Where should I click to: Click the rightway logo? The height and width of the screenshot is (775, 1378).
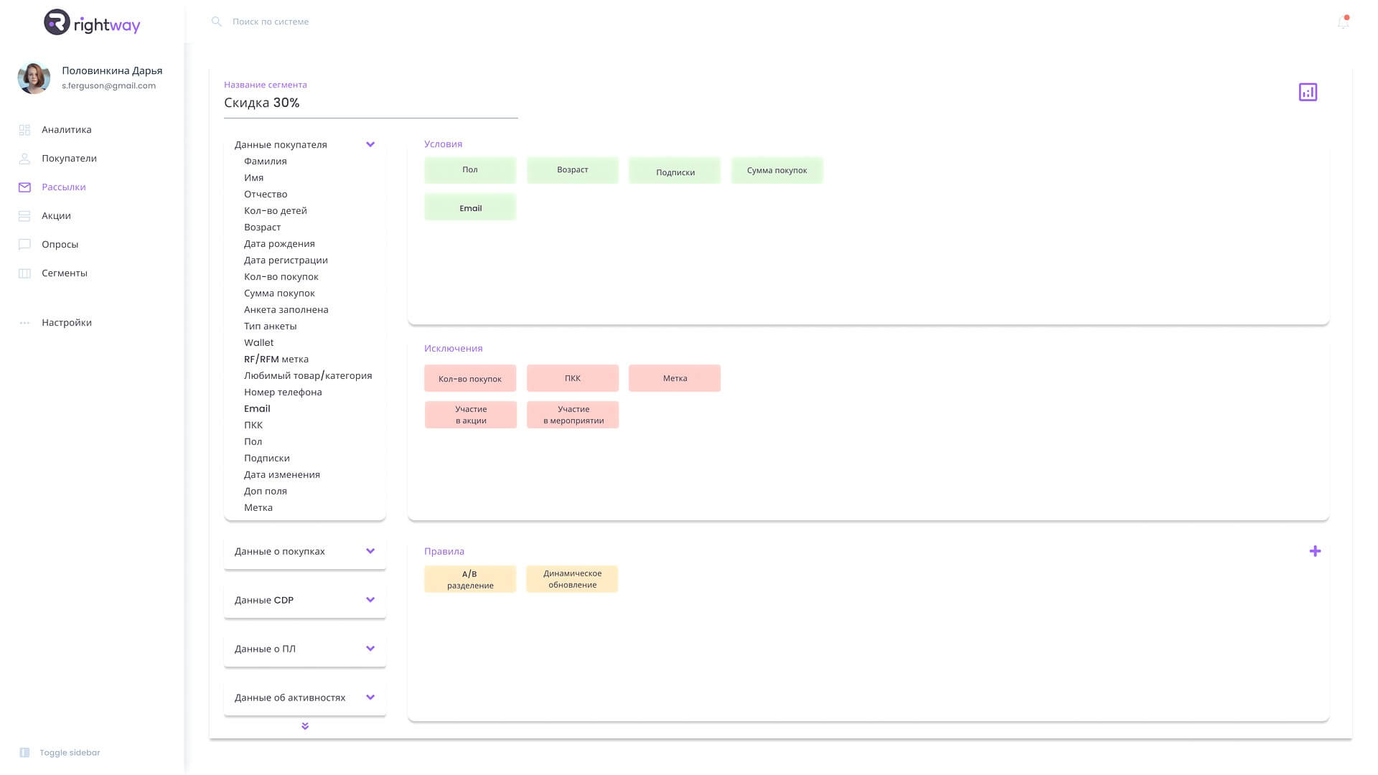tap(92, 24)
